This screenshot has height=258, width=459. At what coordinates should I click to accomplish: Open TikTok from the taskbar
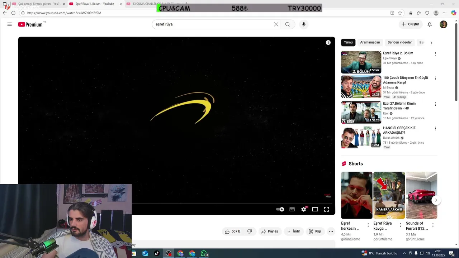click(157, 253)
